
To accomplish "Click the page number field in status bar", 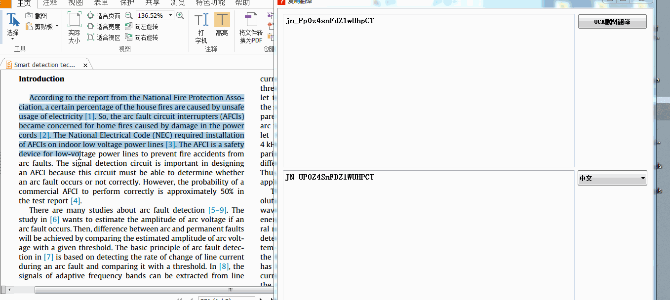I will [x=227, y=299].
